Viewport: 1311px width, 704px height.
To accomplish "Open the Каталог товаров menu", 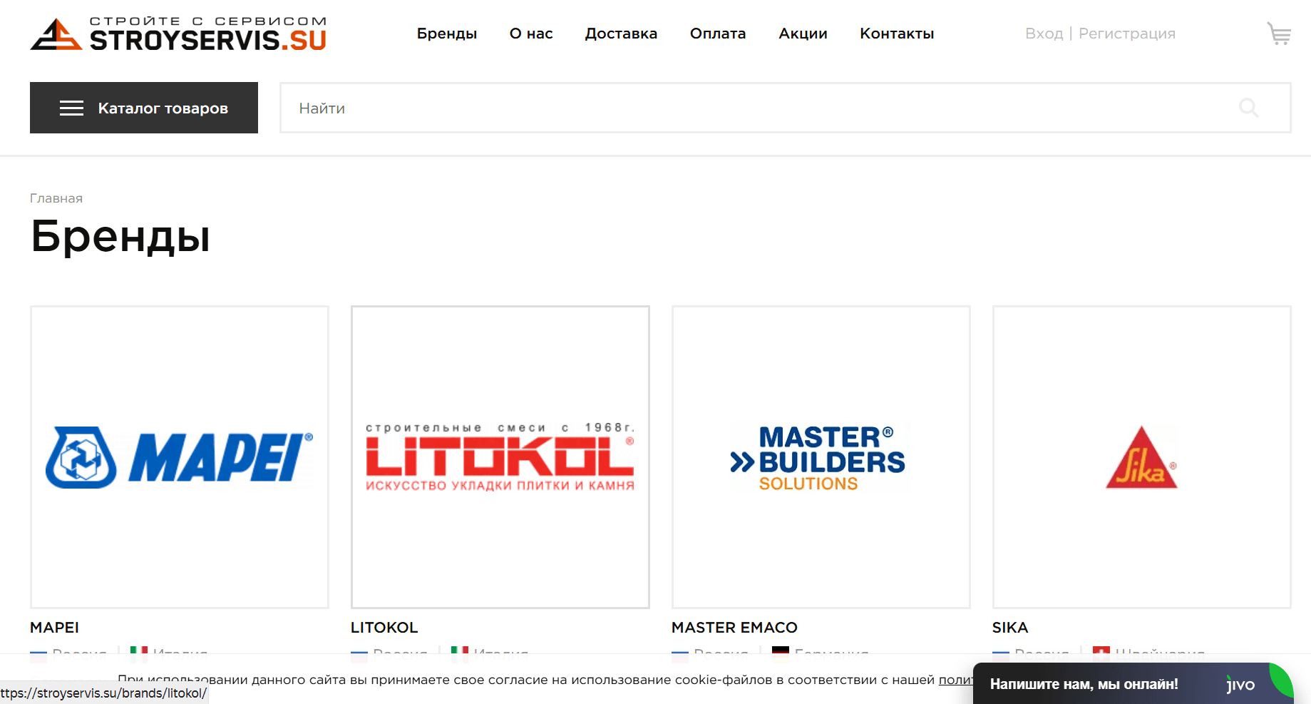I will point(144,108).
